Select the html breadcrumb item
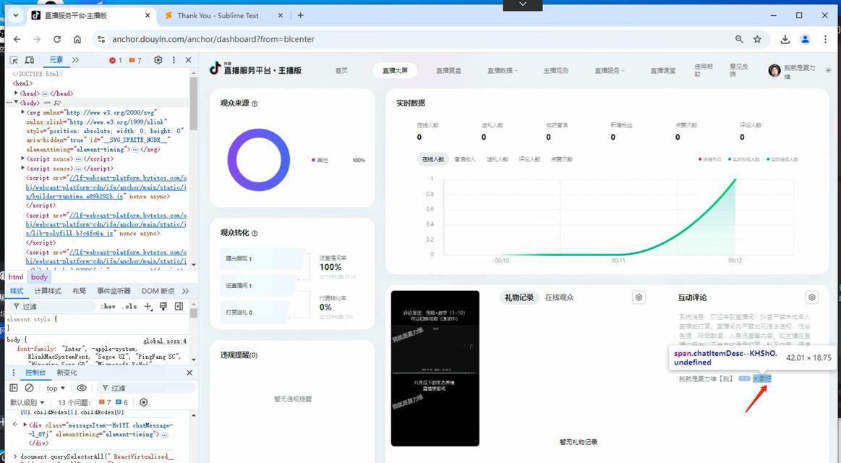The height and width of the screenshot is (463, 841). [x=16, y=277]
